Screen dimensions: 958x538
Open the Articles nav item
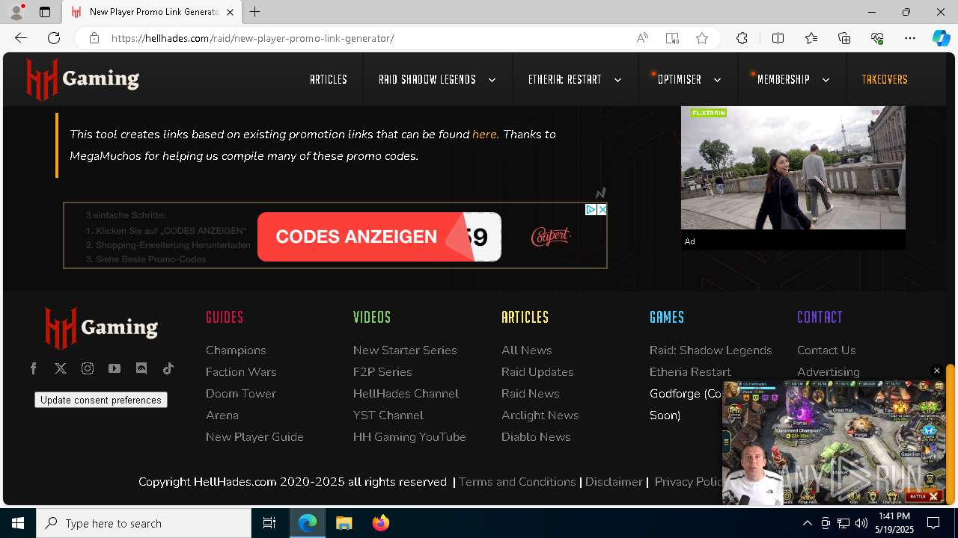coord(329,79)
